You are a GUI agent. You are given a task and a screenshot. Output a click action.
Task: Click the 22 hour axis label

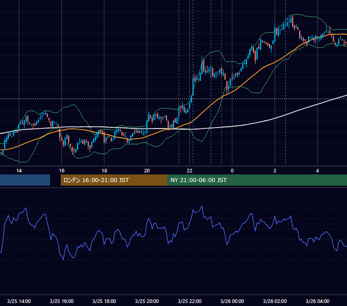tap(190, 171)
